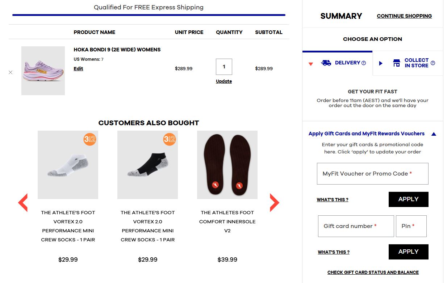
Task: Click the left carousel arrow
Action: pos(22,202)
